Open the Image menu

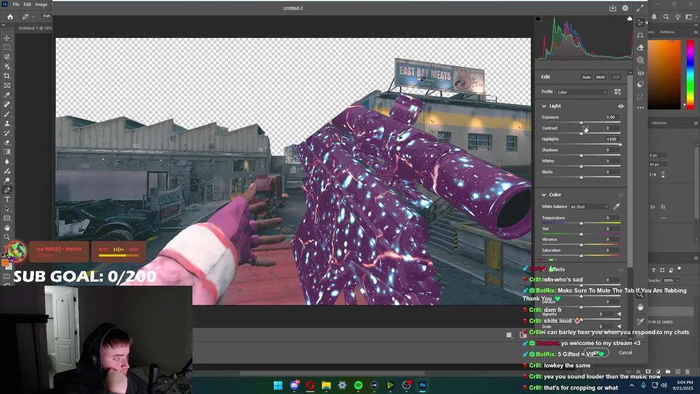click(42, 4)
